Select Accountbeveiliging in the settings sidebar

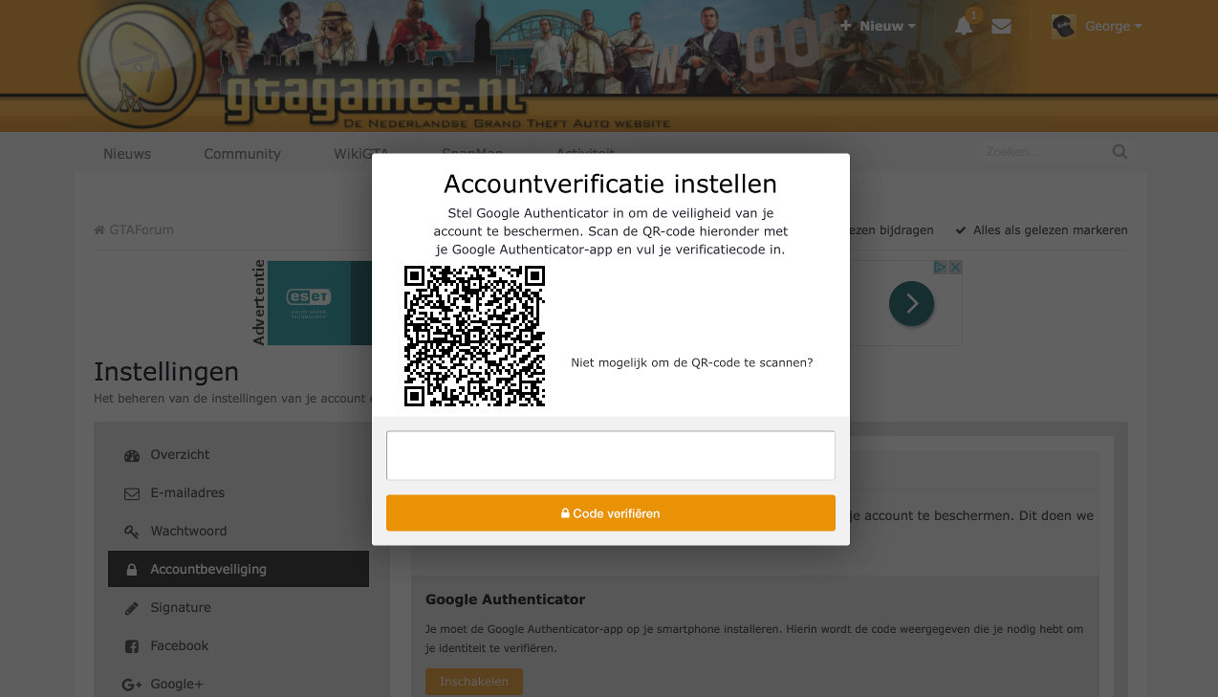pyautogui.click(x=238, y=569)
